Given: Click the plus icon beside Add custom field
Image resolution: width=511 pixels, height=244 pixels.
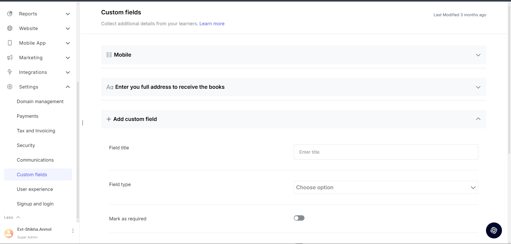Looking at the screenshot, I should [x=109, y=119].
